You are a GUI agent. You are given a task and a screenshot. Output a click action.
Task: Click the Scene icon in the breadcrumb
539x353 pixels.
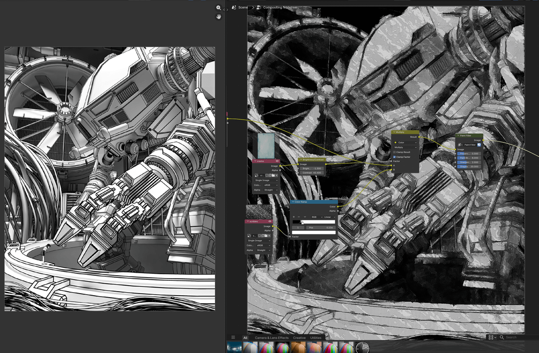tap(234, 7)
